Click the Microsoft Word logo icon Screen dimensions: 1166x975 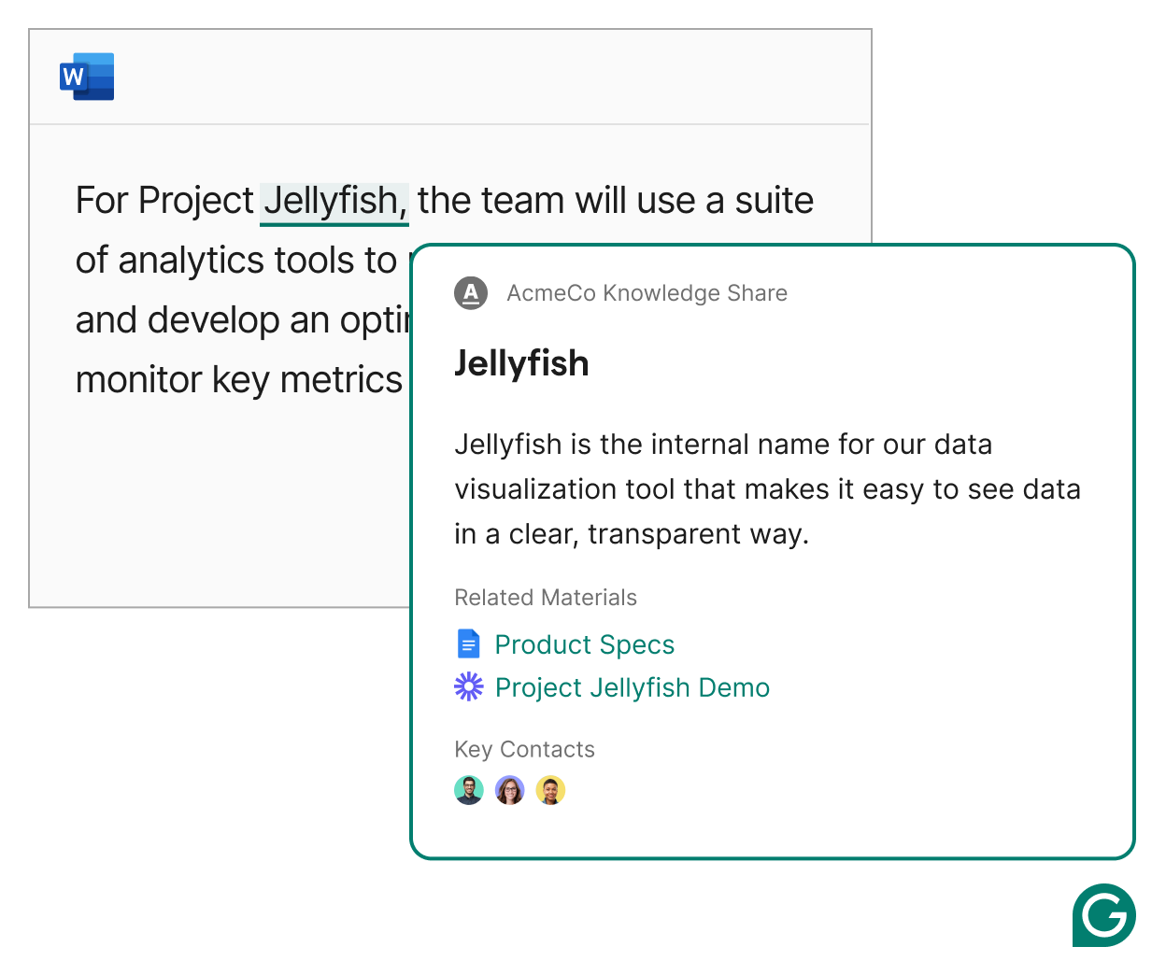pos(87,77)
